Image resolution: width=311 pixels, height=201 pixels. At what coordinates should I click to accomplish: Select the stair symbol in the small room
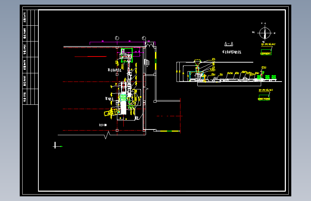(147, 62)
